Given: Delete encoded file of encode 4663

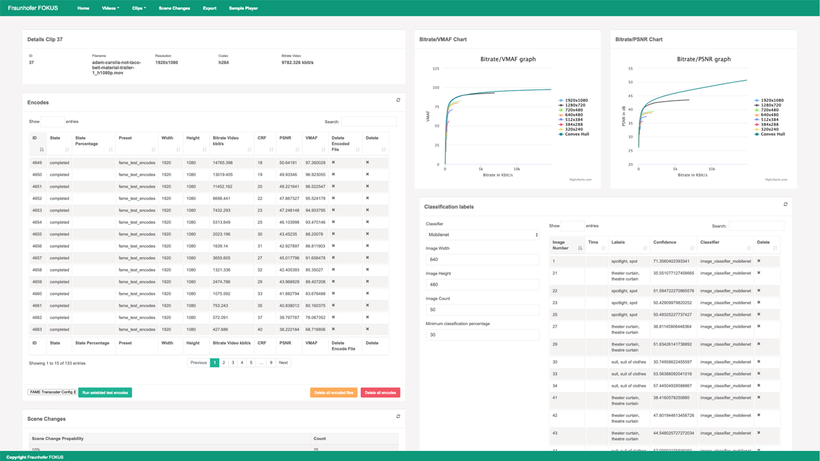Looking at the screenshot, I should pos(333,329).
